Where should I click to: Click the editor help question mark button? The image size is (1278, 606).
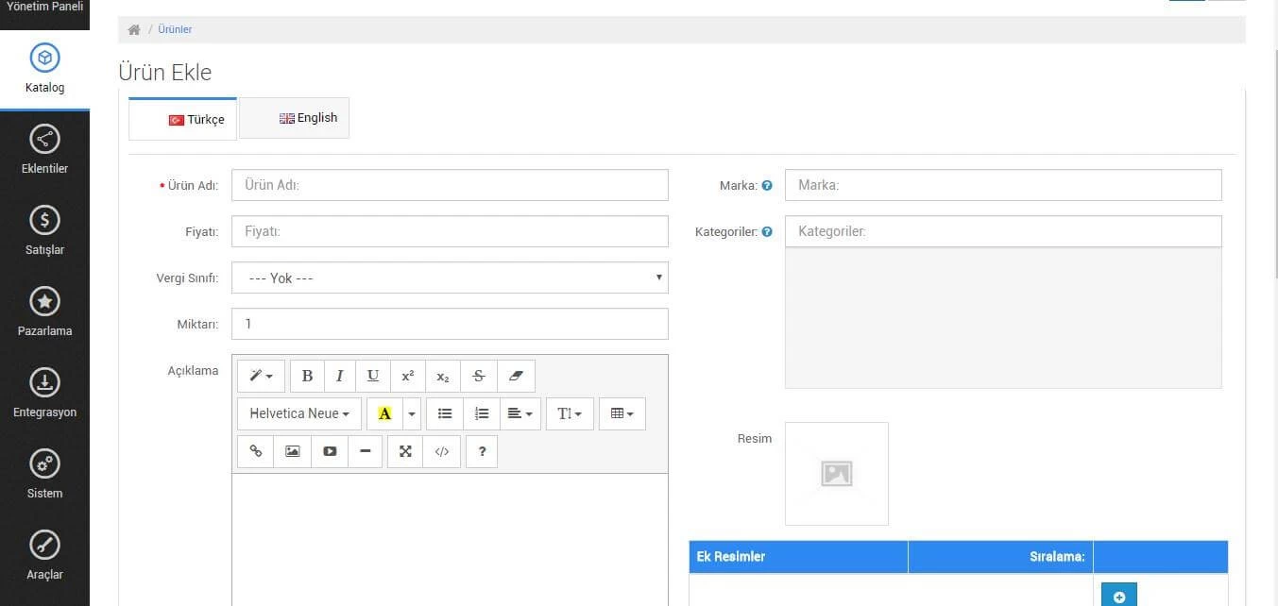coord(482,451)
